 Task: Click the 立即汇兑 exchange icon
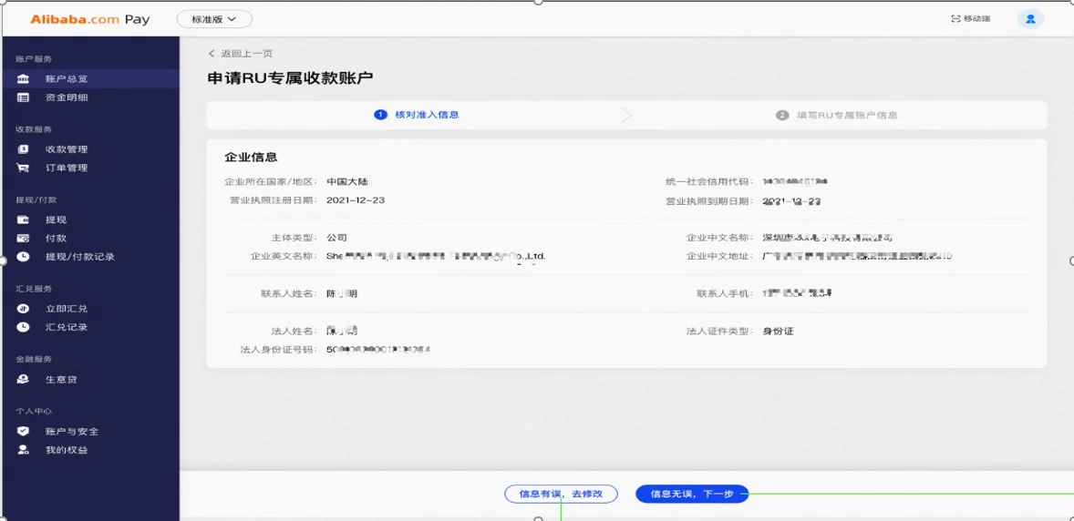coord(24,309)
